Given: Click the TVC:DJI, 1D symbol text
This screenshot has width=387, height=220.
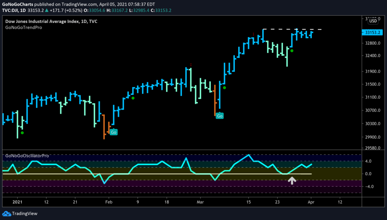Looking at the screenshot, I should [14, 10].
